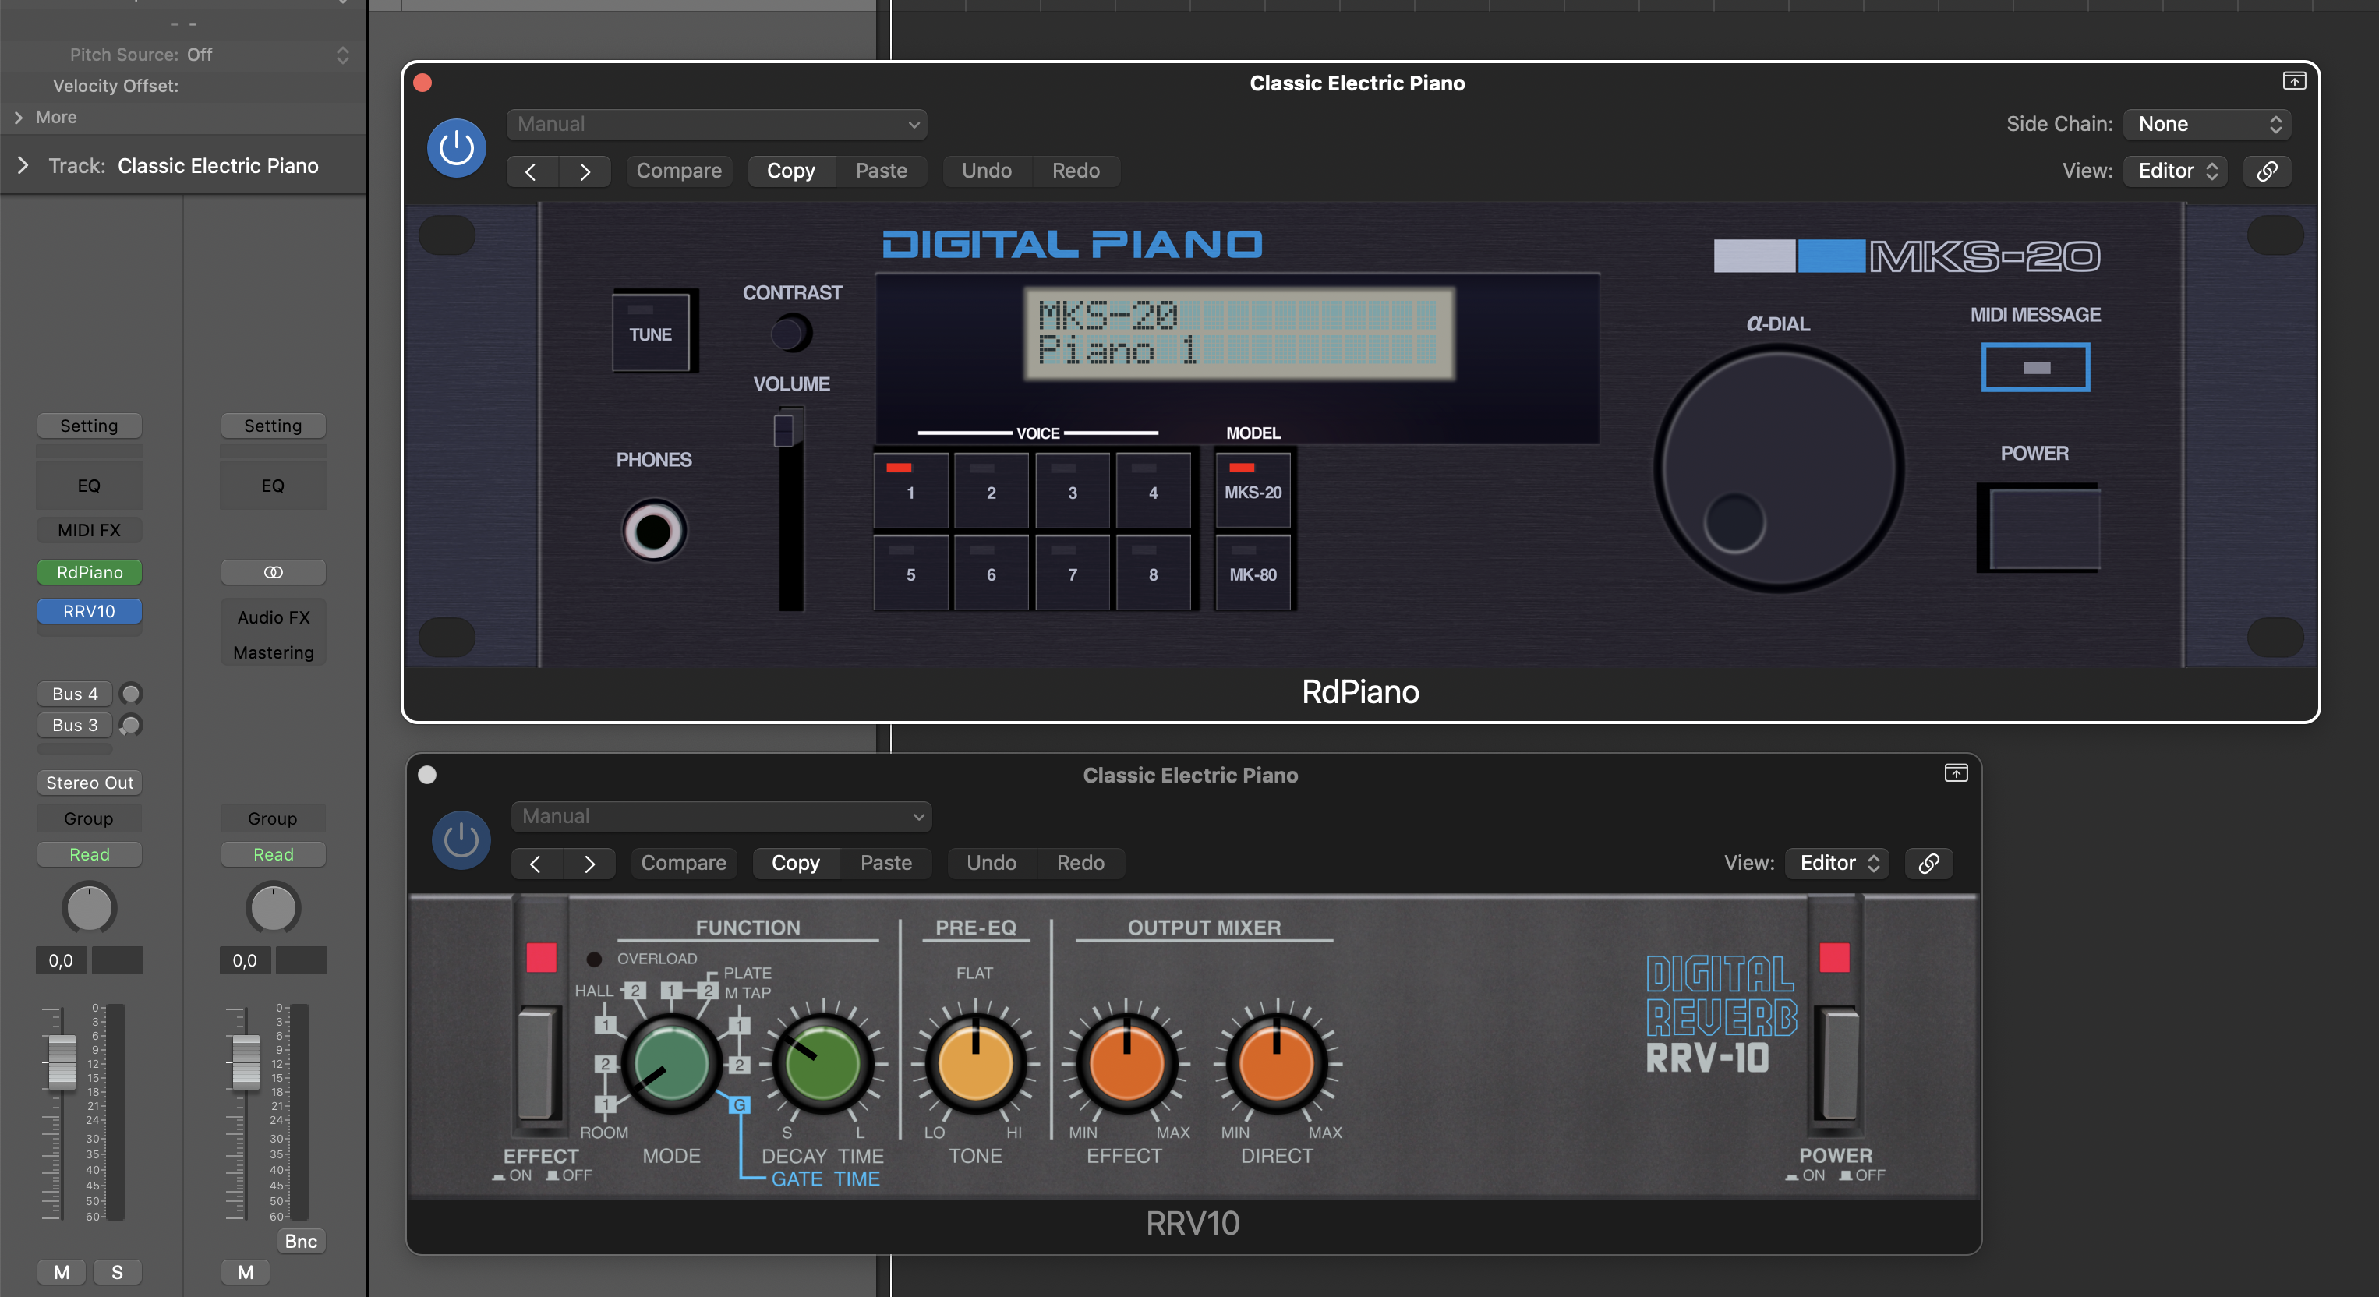Open Stereo Out output slot

pyautogui.click(x=90, y=783)
